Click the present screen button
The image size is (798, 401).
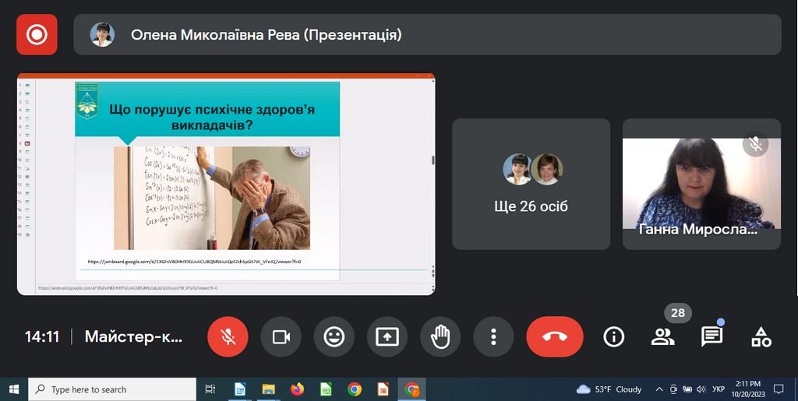(387, 336)
